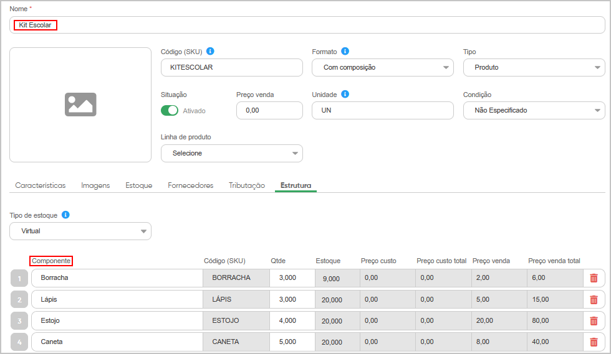The height and width of the screenshot is (354, 611).
Task: Switch to the Imagens tab
Action: 95,185
